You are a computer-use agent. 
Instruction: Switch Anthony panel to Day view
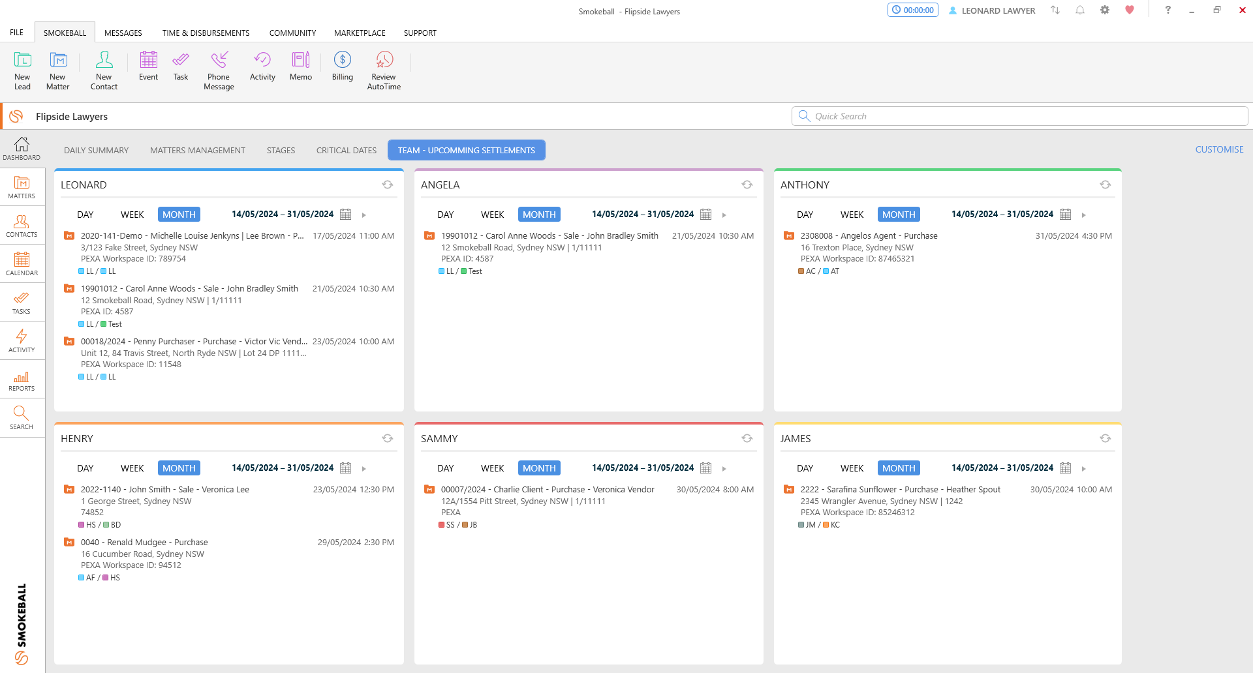click(805, 215)
